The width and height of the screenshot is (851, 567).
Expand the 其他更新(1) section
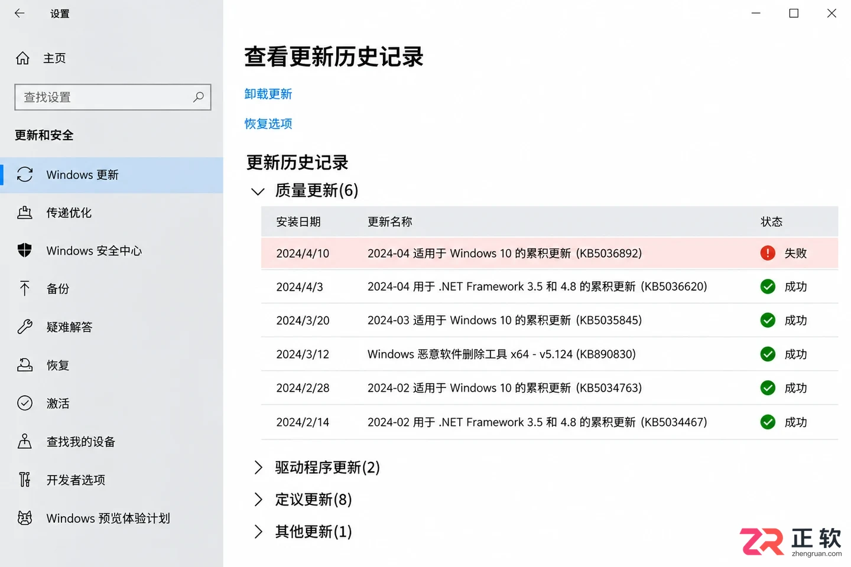pyautogui.click(x=258, y=532)
